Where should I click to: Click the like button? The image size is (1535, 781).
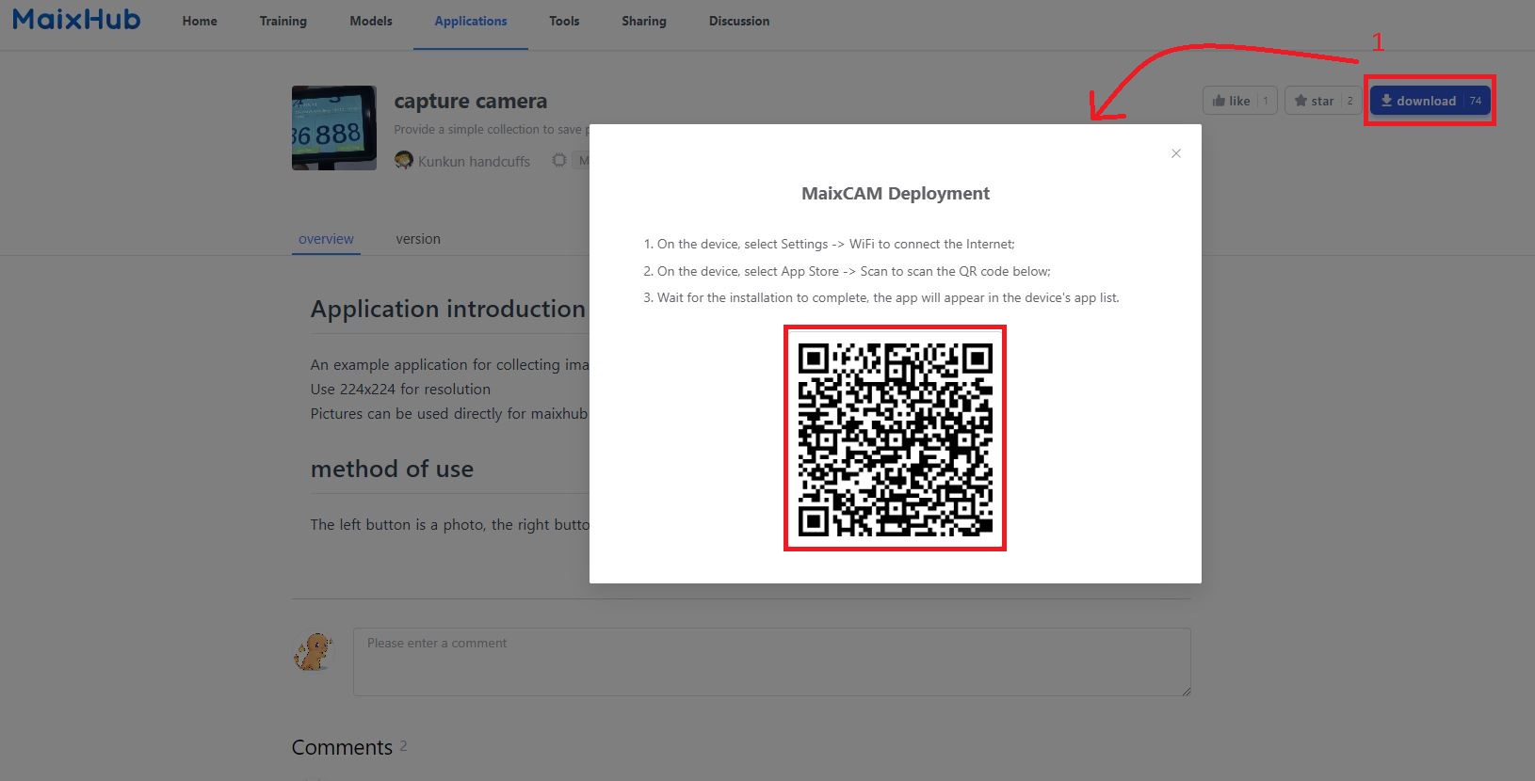(x=1239, y=101)
